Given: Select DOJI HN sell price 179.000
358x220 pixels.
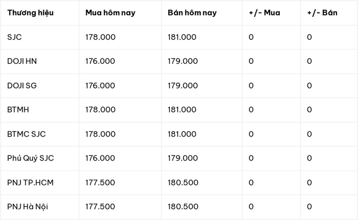Looking at the screenshot, I should click(x=183, y=61).
